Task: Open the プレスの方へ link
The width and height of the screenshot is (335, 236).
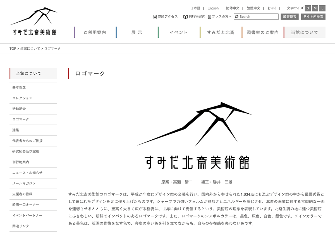Action: pos(222,17)
